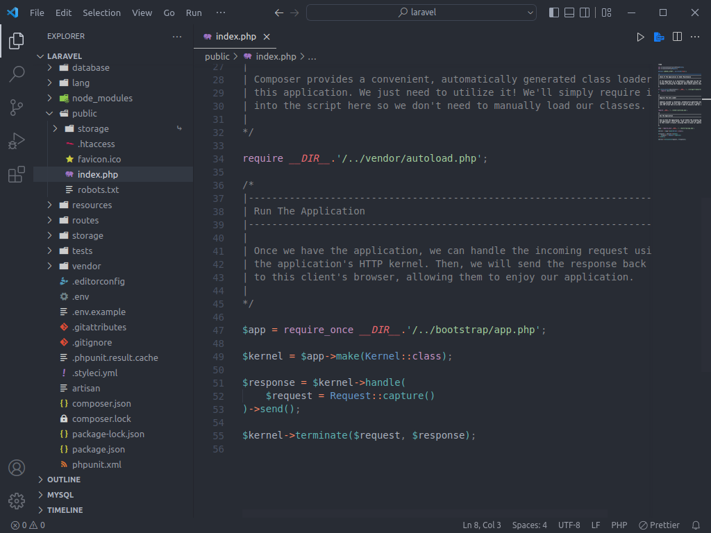
Task: Open the View menu
Action: [142, 12]
